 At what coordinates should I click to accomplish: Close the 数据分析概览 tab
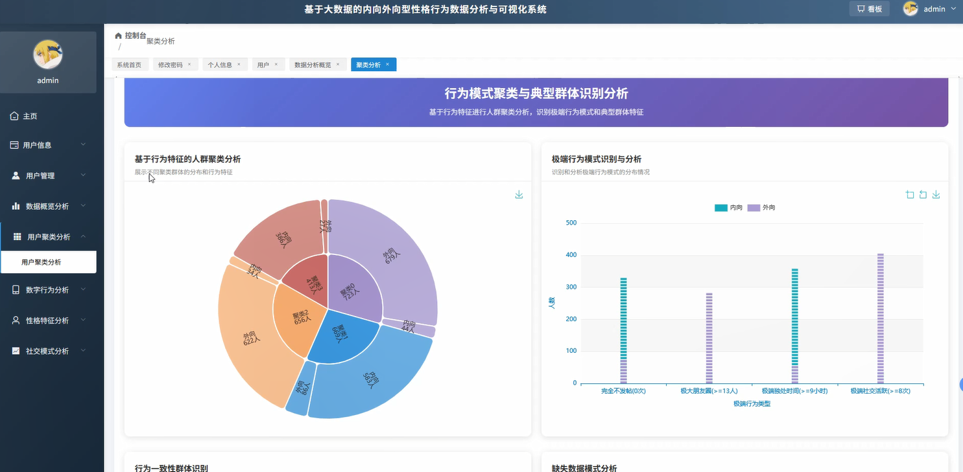[338, 64]
